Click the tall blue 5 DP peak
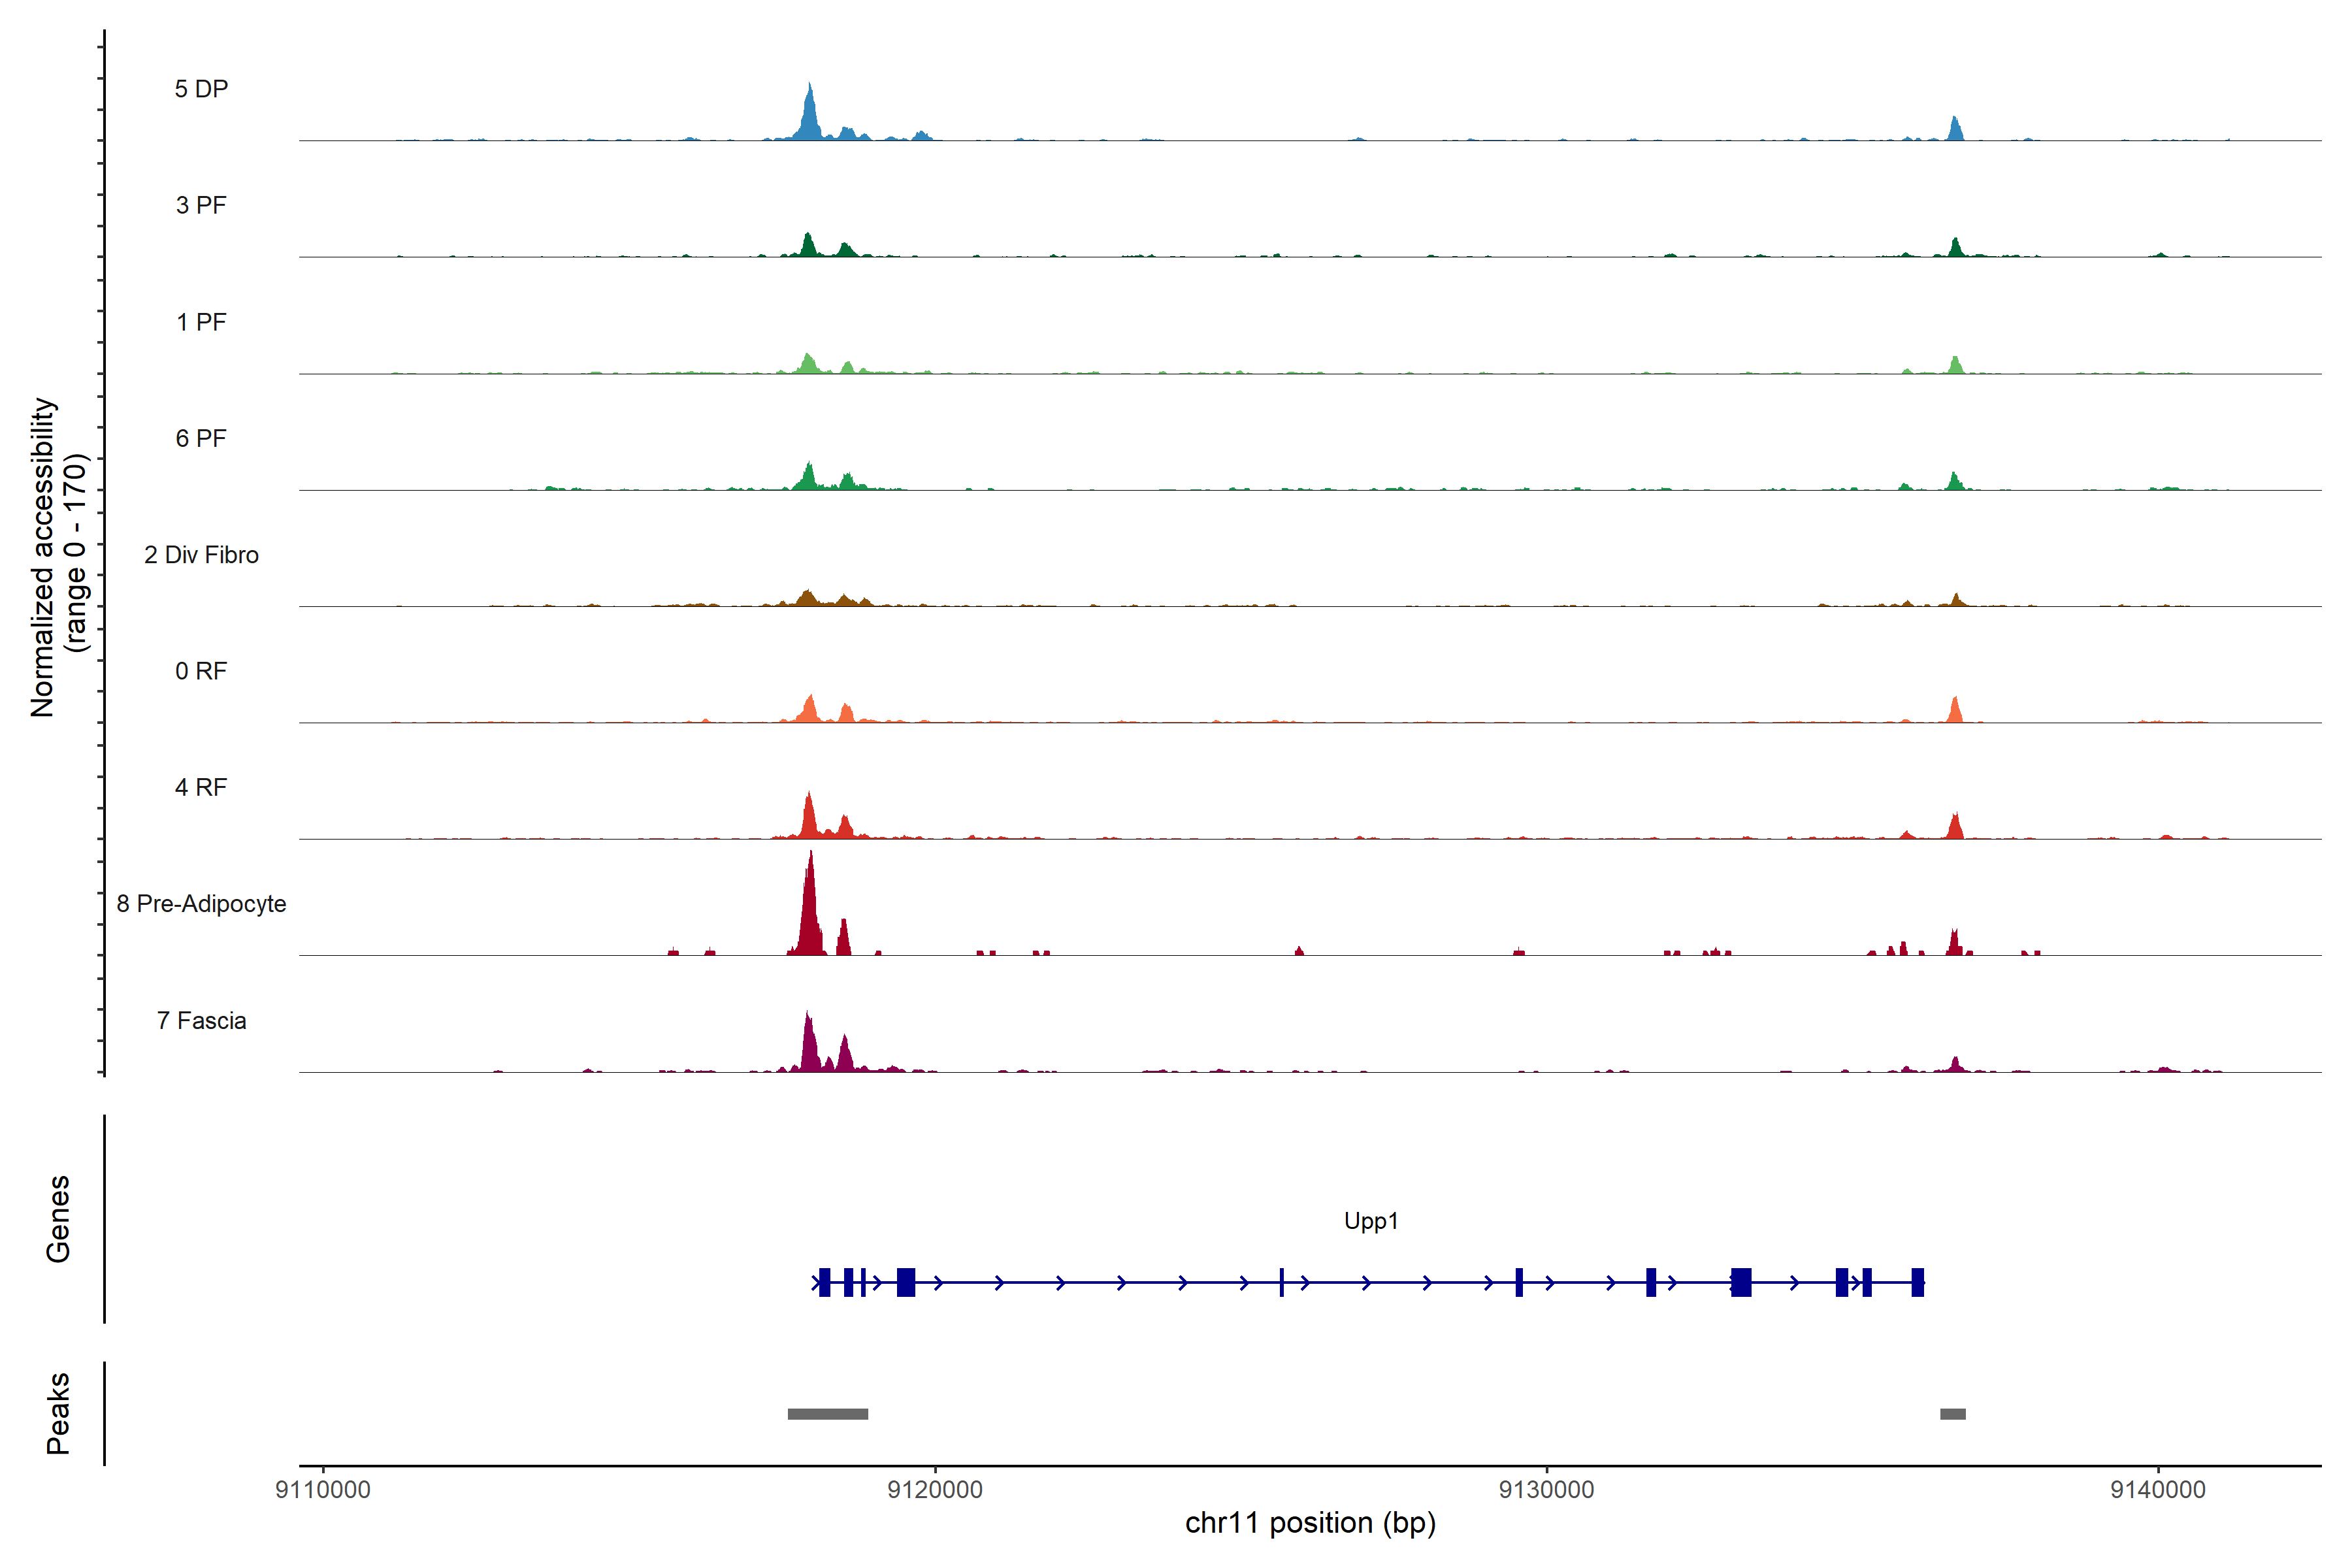Image resolution: width=2352 pixels, height=1568 pixels. tap(810, 115)
